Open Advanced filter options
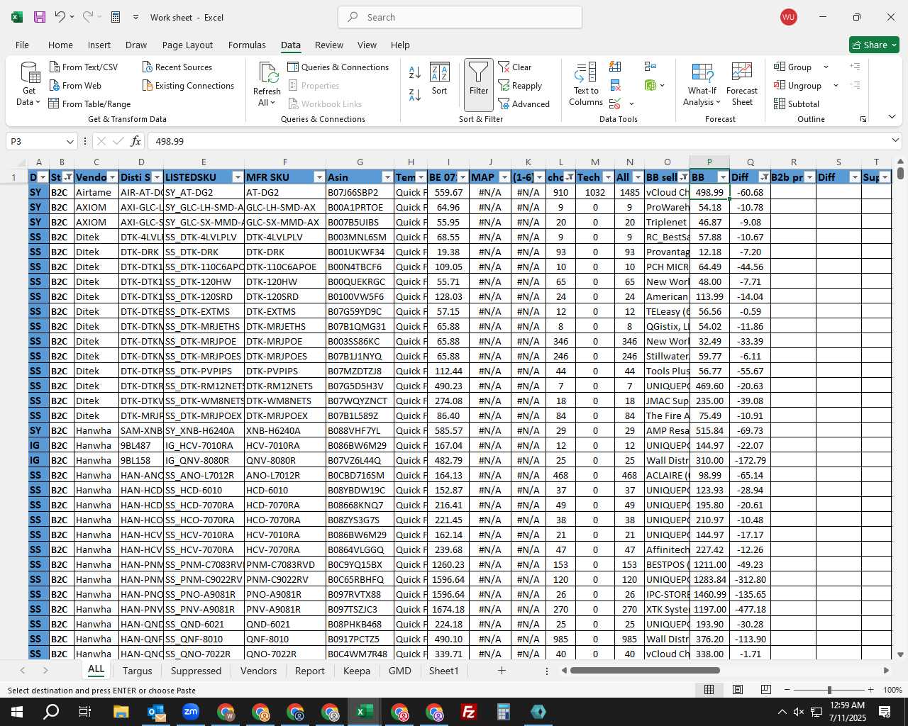The width and height of the screenshot is (908, 726). 524,104
